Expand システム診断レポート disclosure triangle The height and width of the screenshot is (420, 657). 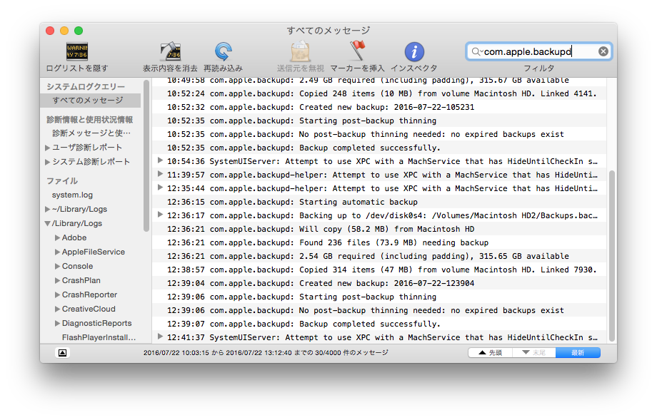(47, 162)
